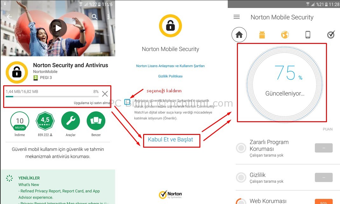The image size is (340, 204).
Task: Tap the YENİLİKLER heading
Action: pyautogui.click(x=29, y=178)
